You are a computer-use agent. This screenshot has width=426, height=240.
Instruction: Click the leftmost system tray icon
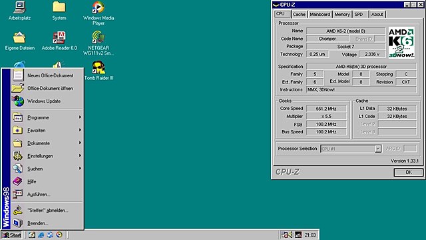pos(284,235)
